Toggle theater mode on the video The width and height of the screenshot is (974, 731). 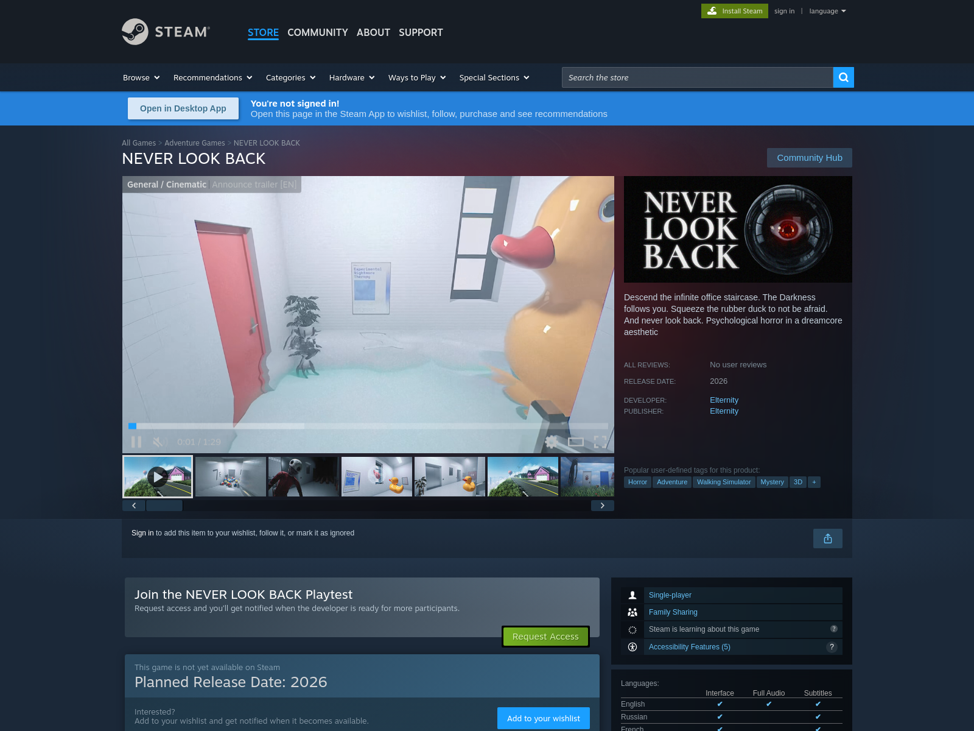point(576,442)
